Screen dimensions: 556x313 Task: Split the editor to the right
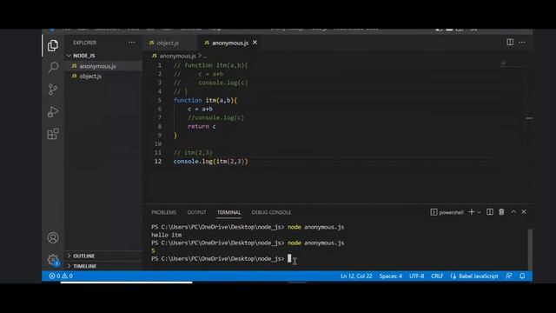click(x=510, y=43)
